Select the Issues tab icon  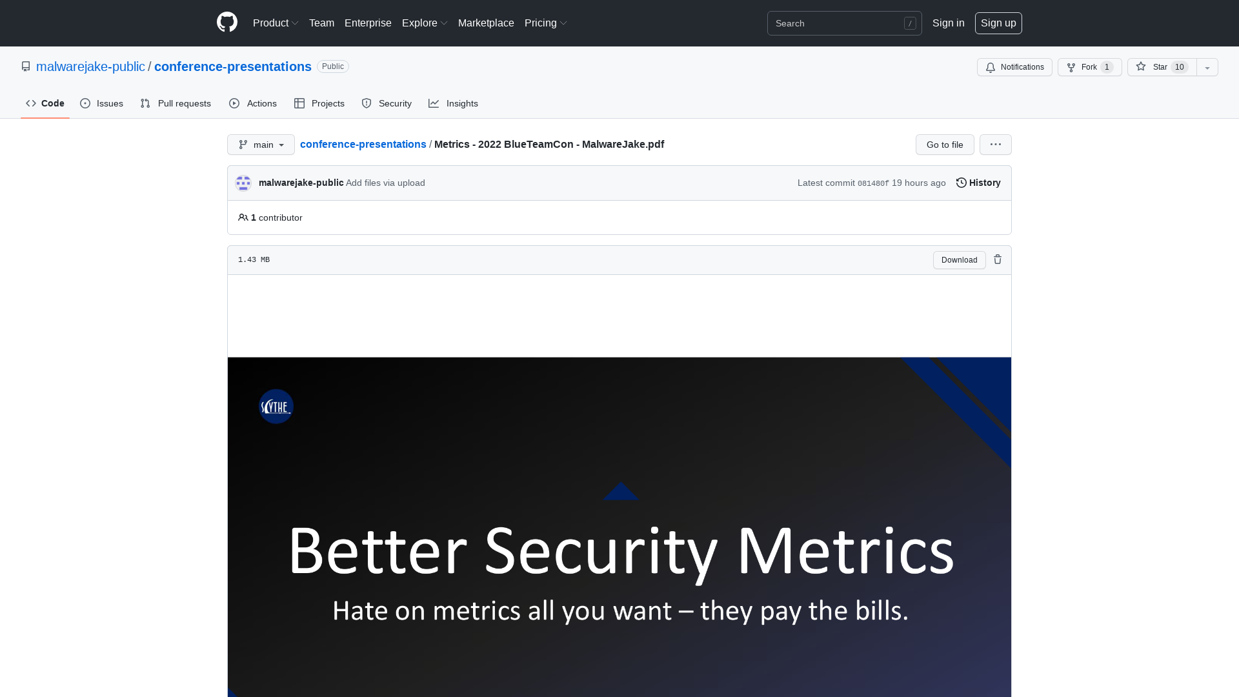(86, 103)
